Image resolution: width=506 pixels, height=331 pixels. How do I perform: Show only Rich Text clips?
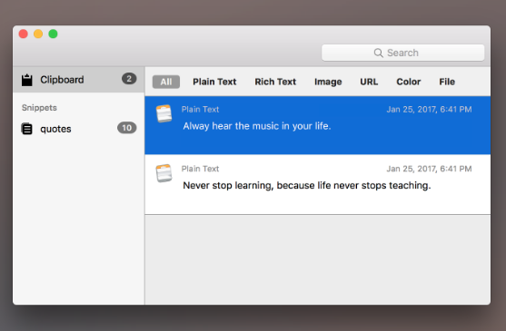pos(275,82)
